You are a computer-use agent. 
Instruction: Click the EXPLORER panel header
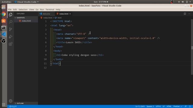pos(21,14)
